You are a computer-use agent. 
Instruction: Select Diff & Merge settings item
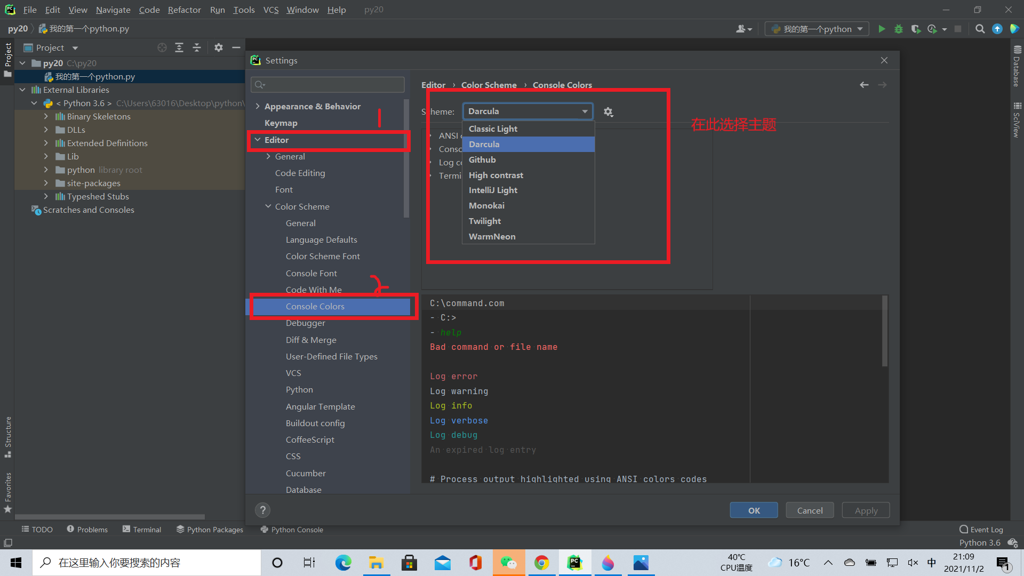pos(311,340)
